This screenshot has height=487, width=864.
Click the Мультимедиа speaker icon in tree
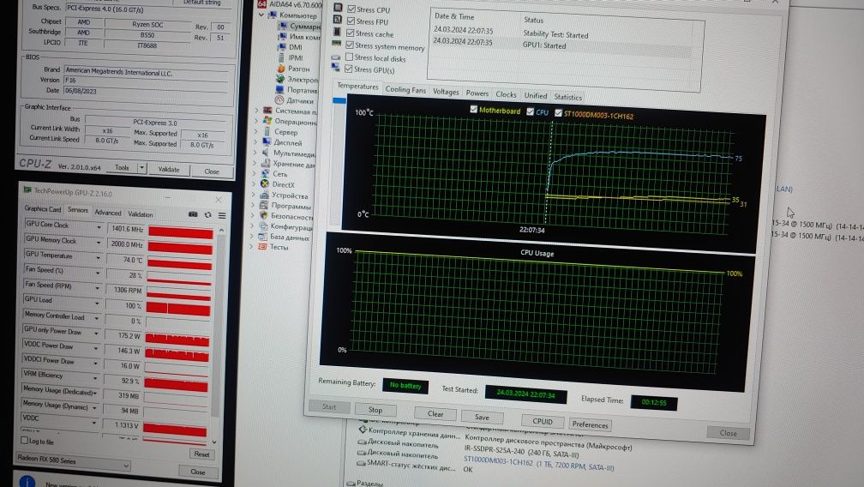266,153
